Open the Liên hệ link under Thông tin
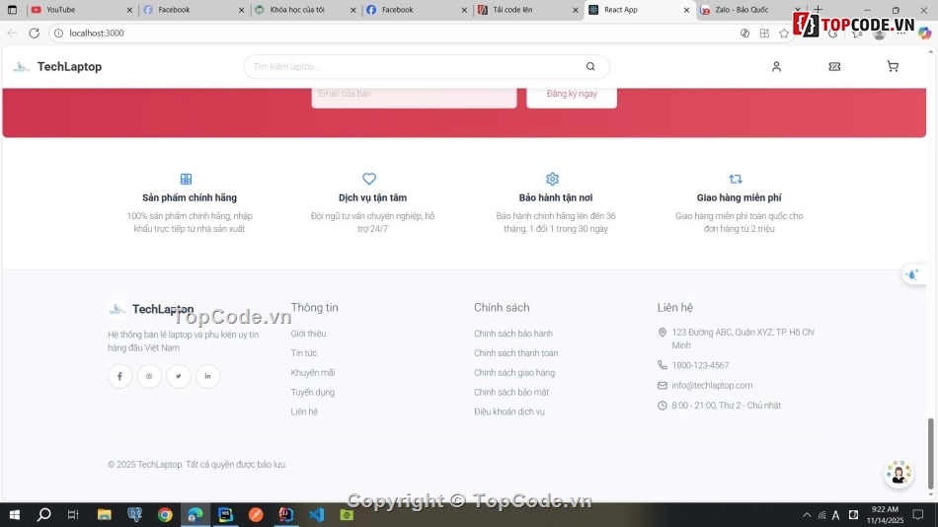 click(304, 412)
